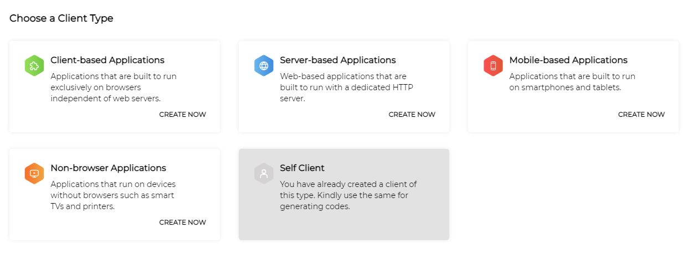Viewport: 688px width, 270px height.
Task: Click the Self Client title text
Action: (x=302, y=168)
